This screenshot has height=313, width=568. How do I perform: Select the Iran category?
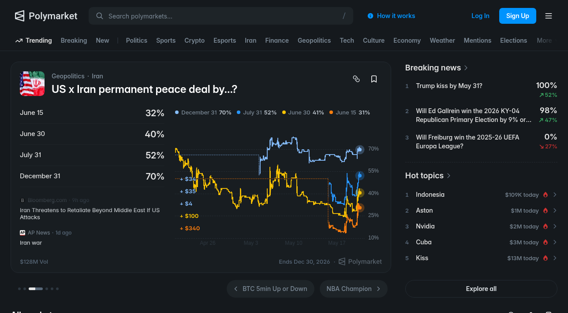[250, 41]
